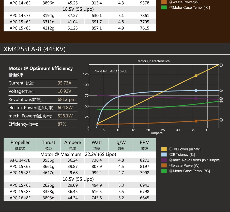Screen dimensions: 230x212
Task: Click the APC 14×7E cell in the top table
Action: [20, 16]
